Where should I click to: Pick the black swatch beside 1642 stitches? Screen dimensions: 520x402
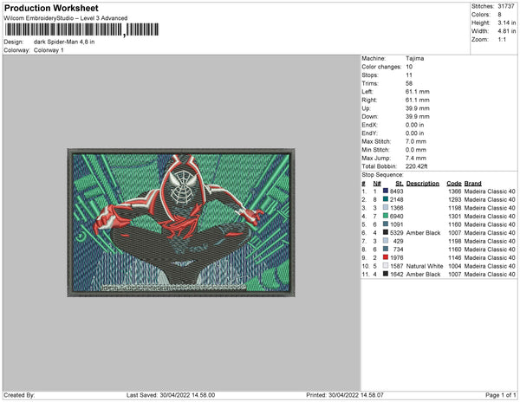(386, 274)
